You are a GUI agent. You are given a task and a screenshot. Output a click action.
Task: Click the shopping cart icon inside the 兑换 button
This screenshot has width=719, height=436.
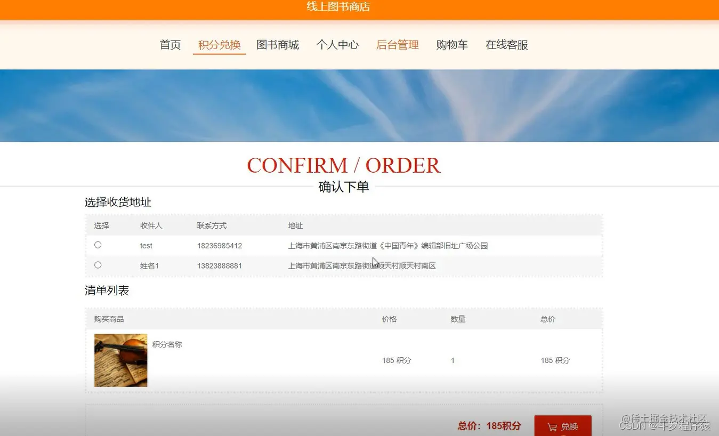(552, 426)
